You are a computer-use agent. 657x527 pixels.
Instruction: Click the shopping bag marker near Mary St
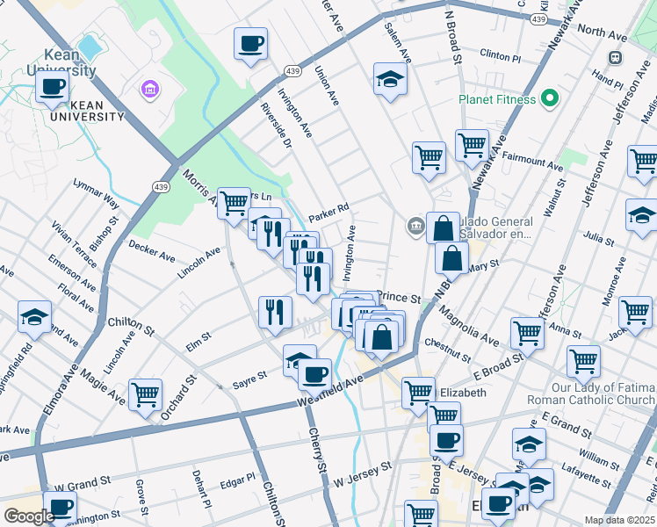point(451,259)
